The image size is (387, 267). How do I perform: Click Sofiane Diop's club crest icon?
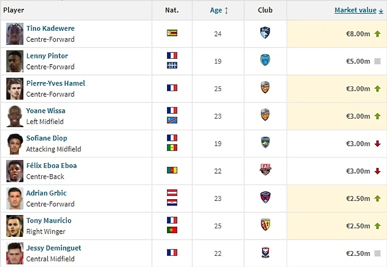[x=265, y=143]
